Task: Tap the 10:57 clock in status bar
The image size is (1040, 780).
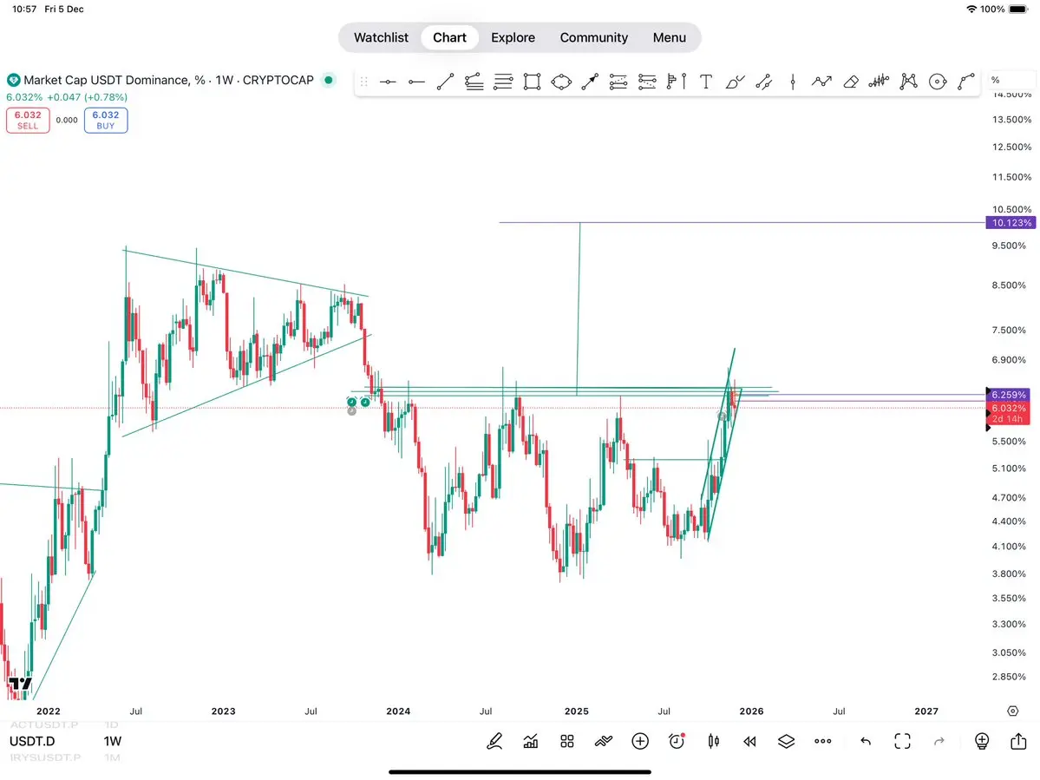Action: (24, 10)
